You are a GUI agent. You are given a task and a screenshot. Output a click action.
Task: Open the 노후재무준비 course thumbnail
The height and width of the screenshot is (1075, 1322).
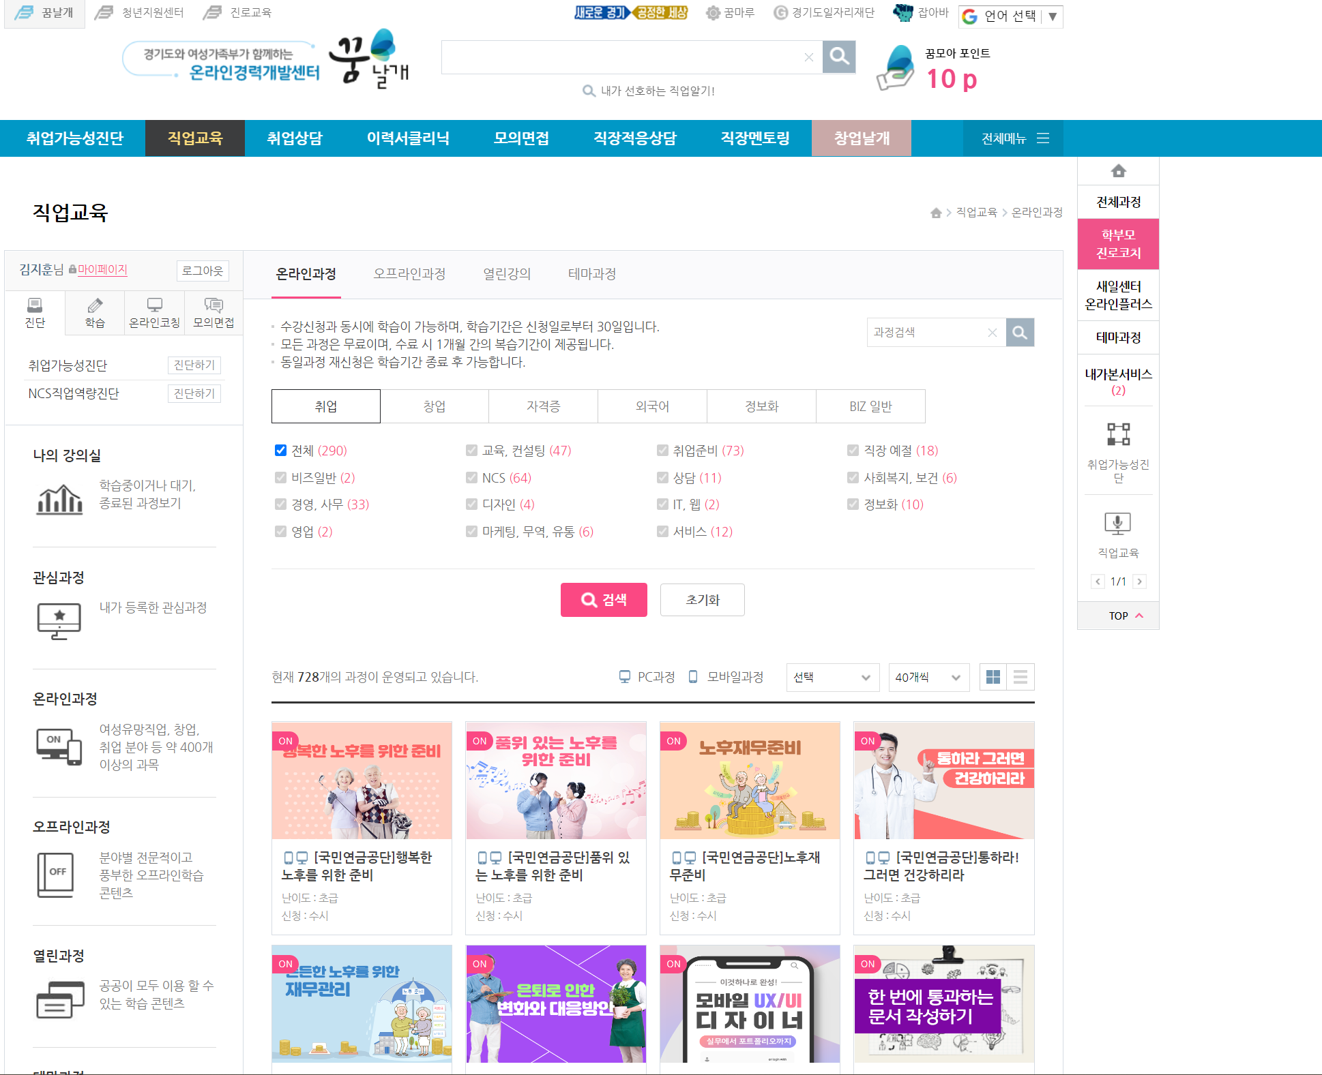coord(750,781)
